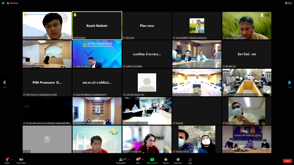This screenshot has height=165, width=294.
Task: Open the Reactions menu
Action: click(x=178, y=159)
